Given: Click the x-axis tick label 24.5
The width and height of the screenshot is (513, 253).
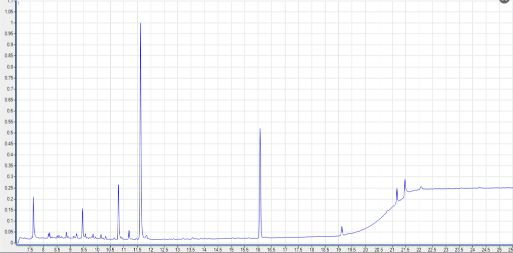Looking at the screenshot, I should click(x=486, y=248).
